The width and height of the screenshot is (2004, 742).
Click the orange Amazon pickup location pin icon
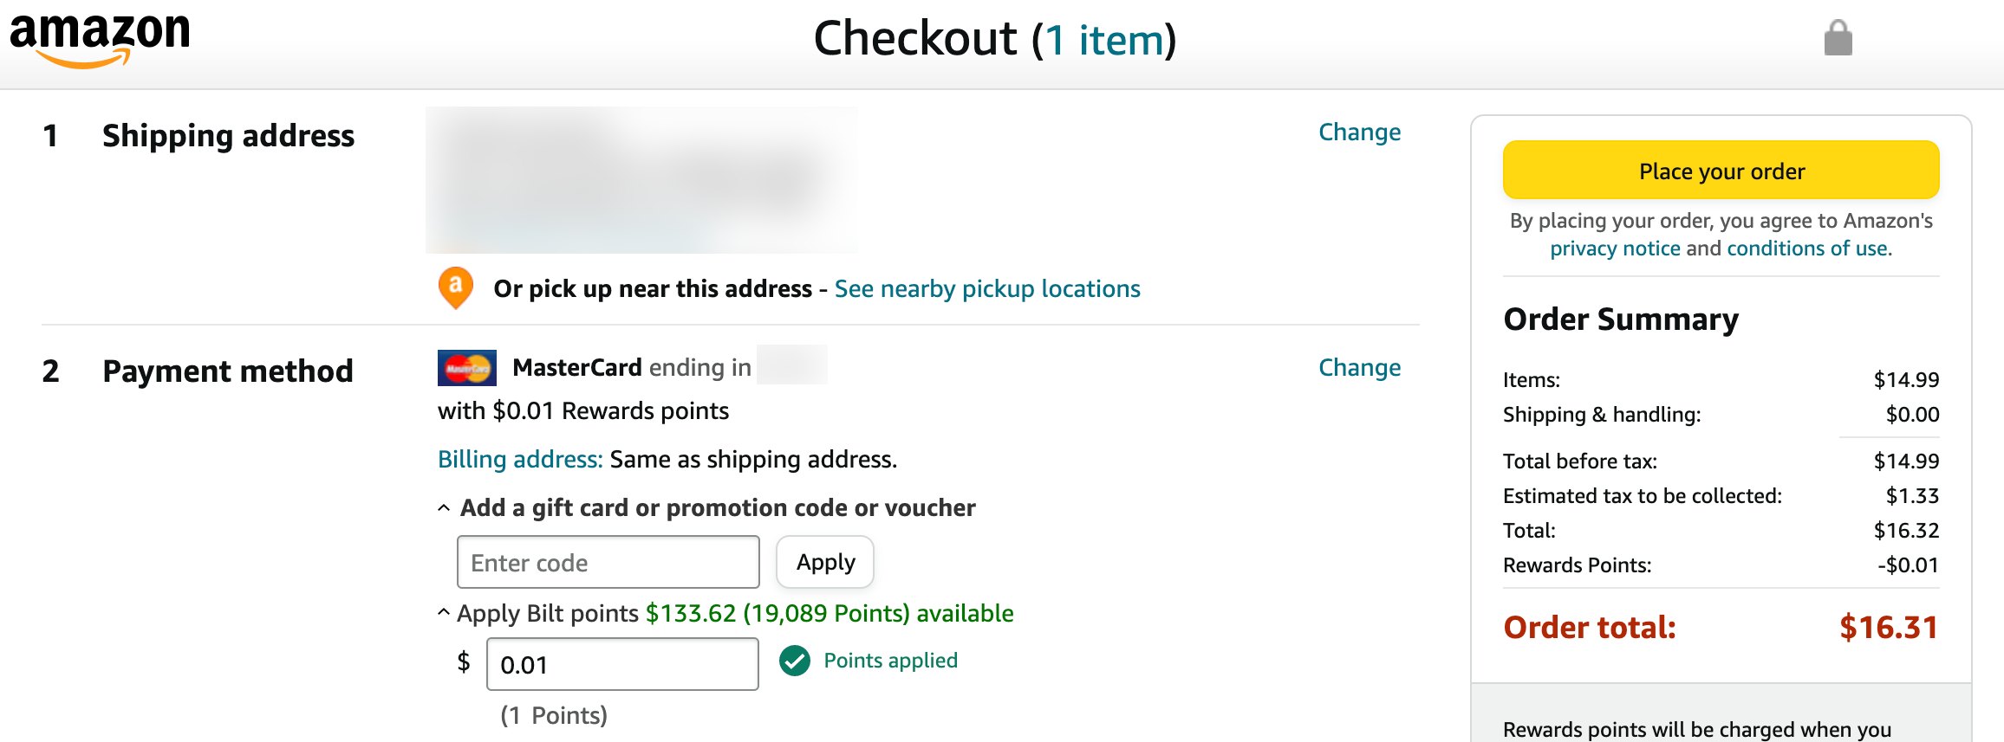[454, 288]
